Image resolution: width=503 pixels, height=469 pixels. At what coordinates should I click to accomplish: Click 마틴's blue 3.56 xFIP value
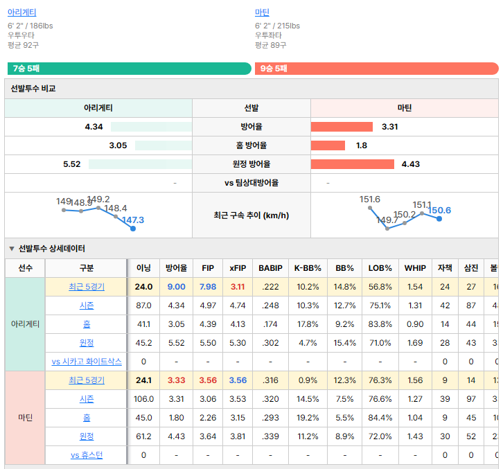tap(238, 380)
